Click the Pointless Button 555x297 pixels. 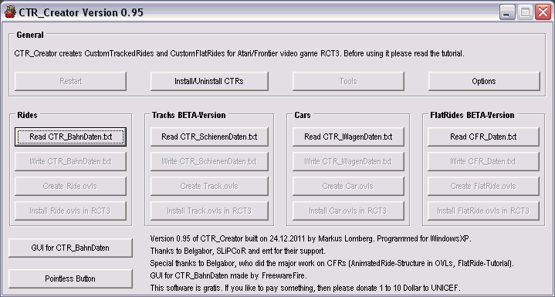(x=70, y=278)
